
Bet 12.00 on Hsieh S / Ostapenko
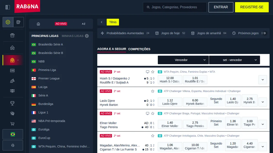point(170,80)
